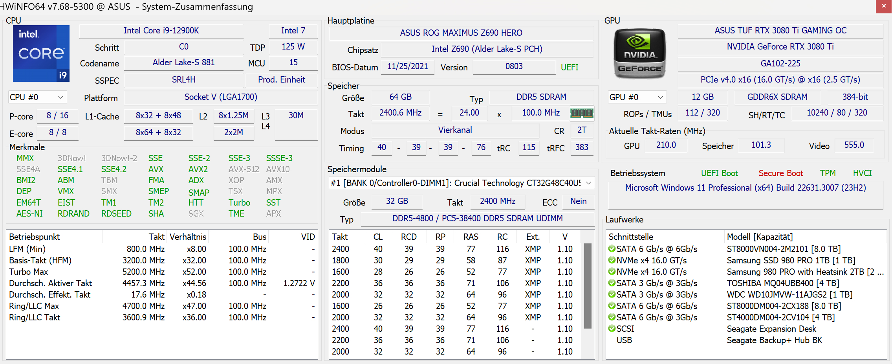Click the Betriebspunkt column header
Viewport: 892px width, 364px height.
point(55,237)
